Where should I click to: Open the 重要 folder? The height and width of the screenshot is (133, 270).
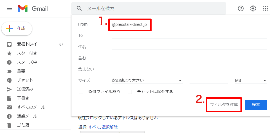coord(21,71)
